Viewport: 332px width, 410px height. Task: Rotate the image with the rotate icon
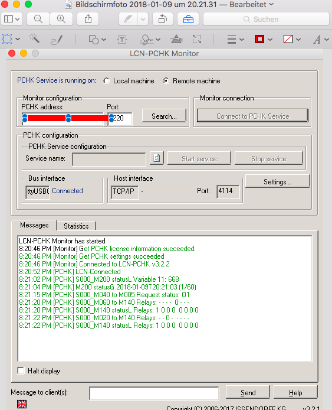(163, 19)
